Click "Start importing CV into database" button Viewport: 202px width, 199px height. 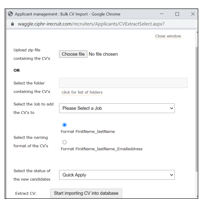click(86, 193)
